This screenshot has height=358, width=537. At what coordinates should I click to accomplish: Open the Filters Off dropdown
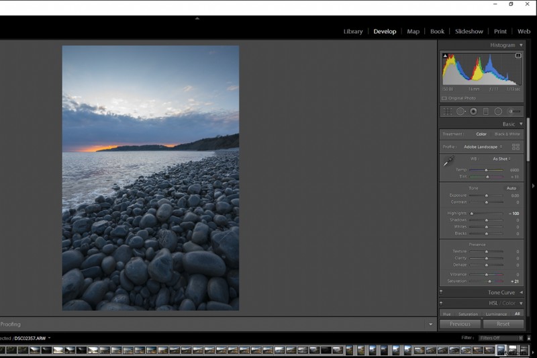pos(501,338)
